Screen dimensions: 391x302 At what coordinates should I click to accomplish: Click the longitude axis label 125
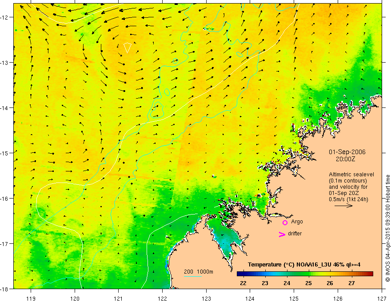(294, 298)
